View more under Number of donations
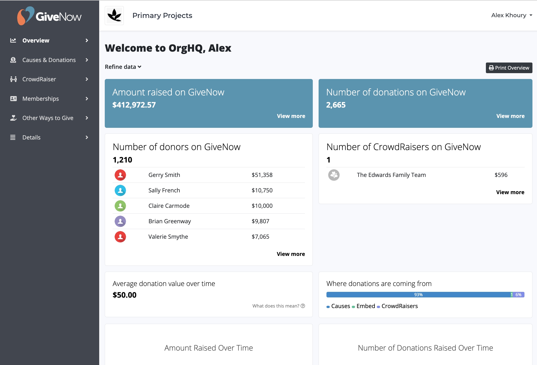The height and width of the screenshot is (365, 537). click(x=510, y=116)
